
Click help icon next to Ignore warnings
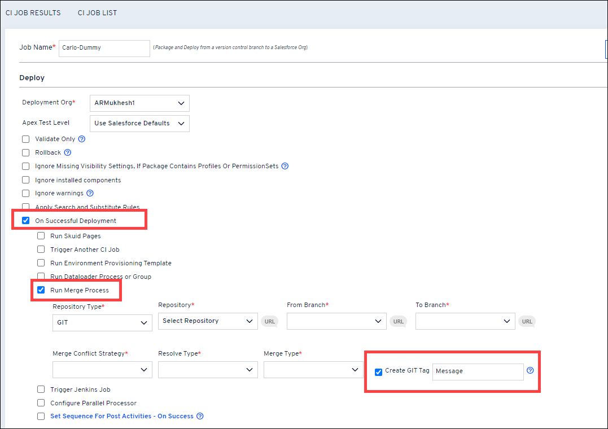point(90,194)
